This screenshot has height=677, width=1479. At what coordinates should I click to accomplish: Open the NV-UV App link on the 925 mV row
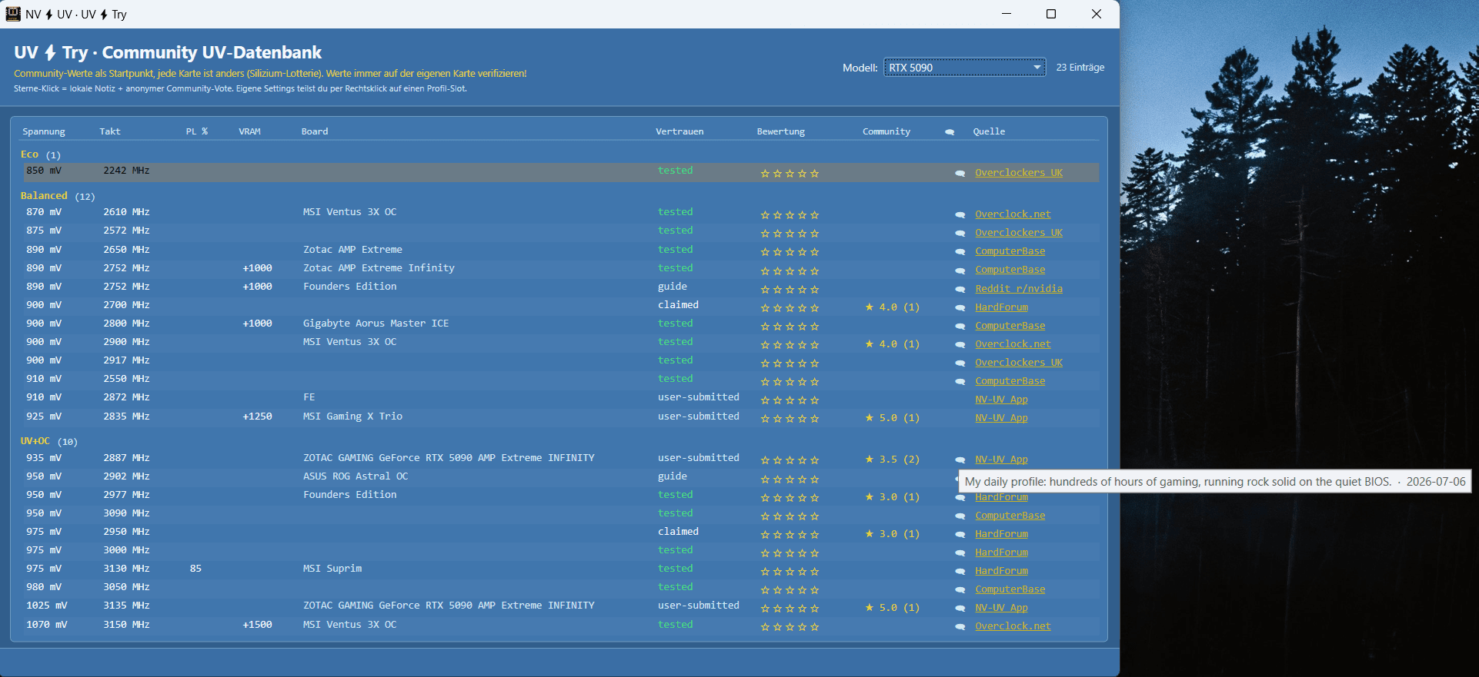tap(1001, 418)
